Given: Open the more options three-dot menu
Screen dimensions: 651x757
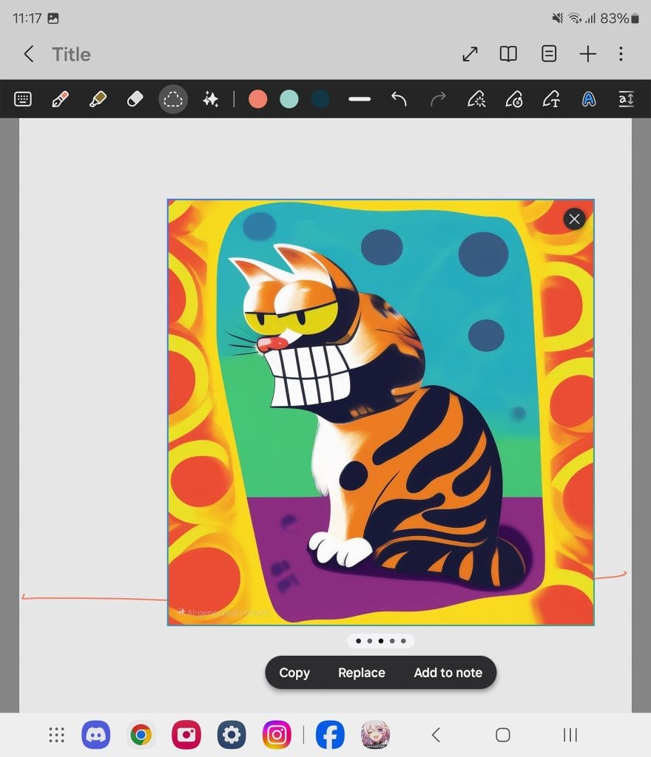Looking at the screenshot, I should [621, 54].
